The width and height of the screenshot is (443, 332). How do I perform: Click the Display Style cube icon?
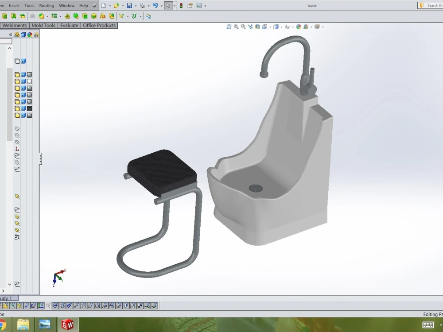point(276,27)
